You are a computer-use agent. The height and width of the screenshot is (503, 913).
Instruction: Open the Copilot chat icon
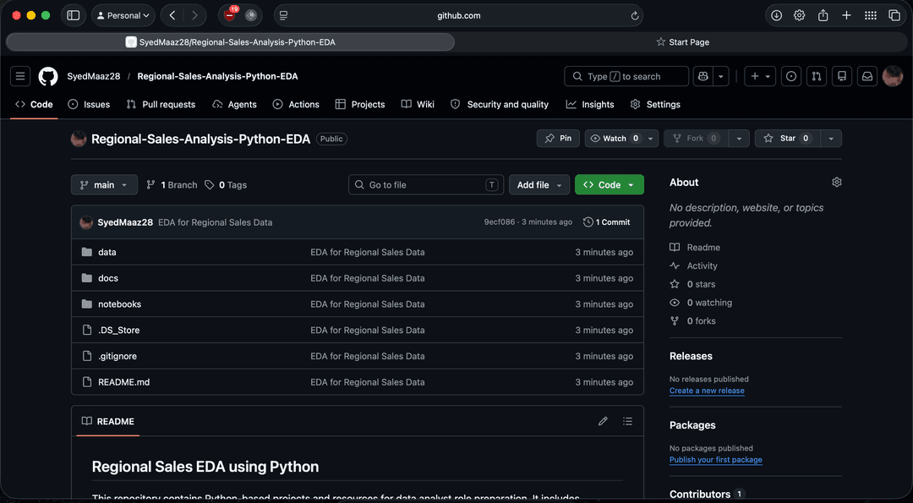coord(703,76)
